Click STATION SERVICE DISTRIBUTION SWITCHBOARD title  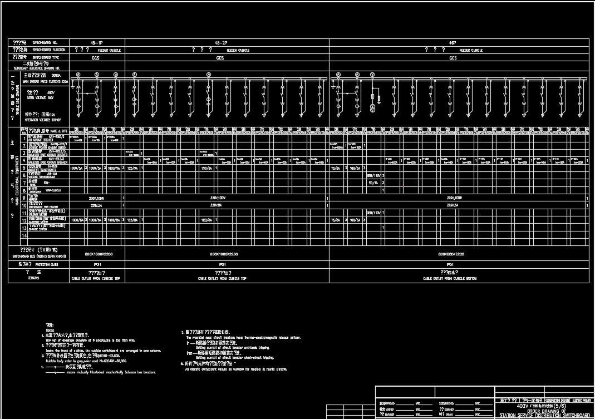(544, 416)
